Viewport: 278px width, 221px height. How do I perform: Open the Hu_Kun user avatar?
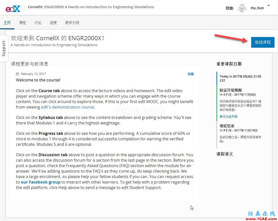pos(242,8)
